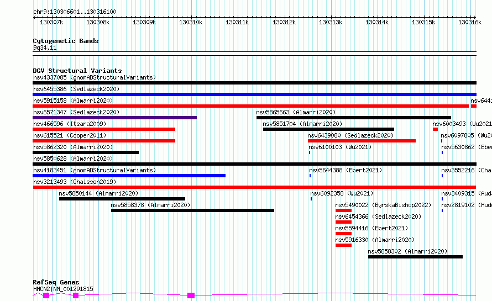Select the small red nsv6003493 bar
Image resolution: width=492 pixels, height=301 pixels.
point(435,129)
